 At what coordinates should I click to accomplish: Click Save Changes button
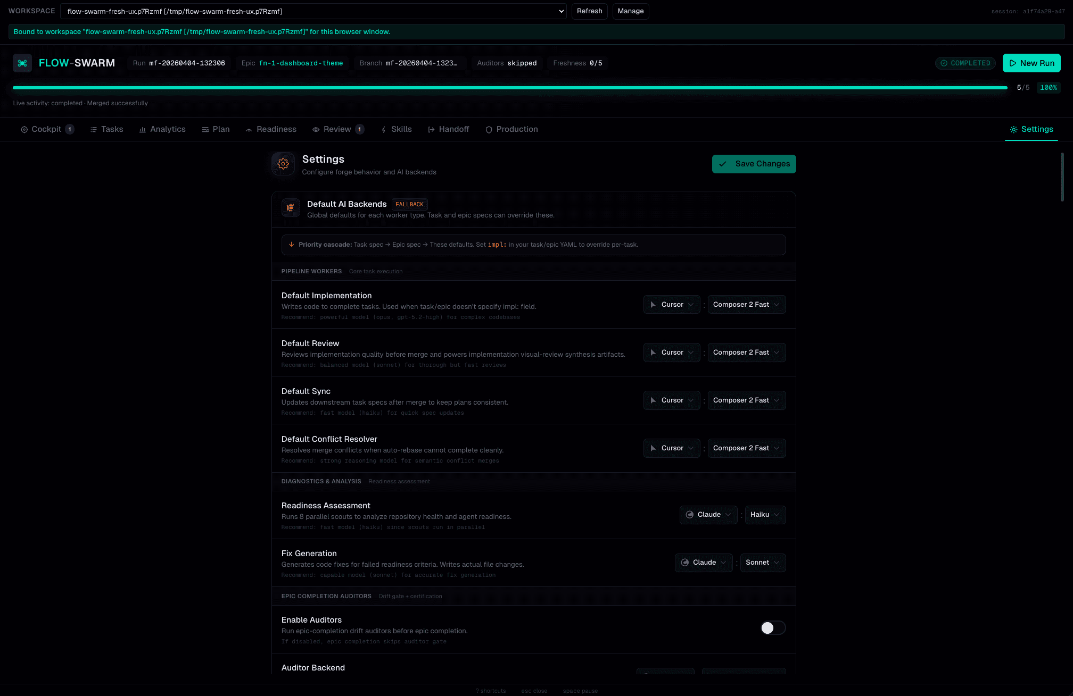click(x=754, y=164)
